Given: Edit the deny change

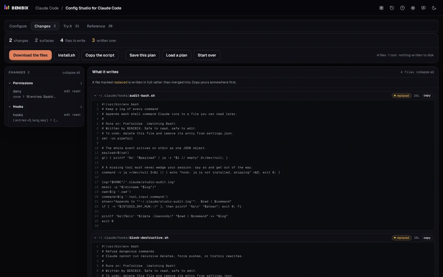Looking at the screenshot, I should pos(67,91).
